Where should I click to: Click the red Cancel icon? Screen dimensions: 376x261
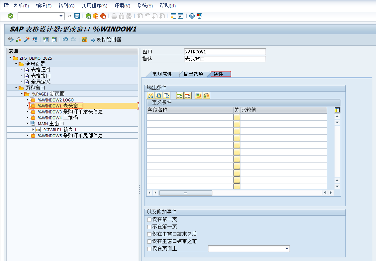103,16
